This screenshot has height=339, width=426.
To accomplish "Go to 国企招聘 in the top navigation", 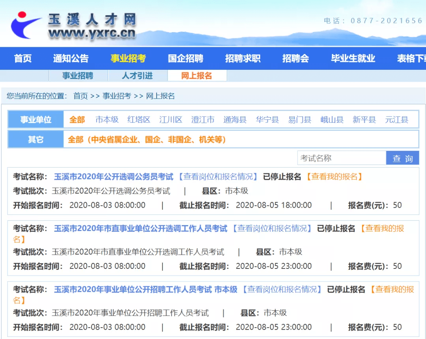I will pos(185,58).
